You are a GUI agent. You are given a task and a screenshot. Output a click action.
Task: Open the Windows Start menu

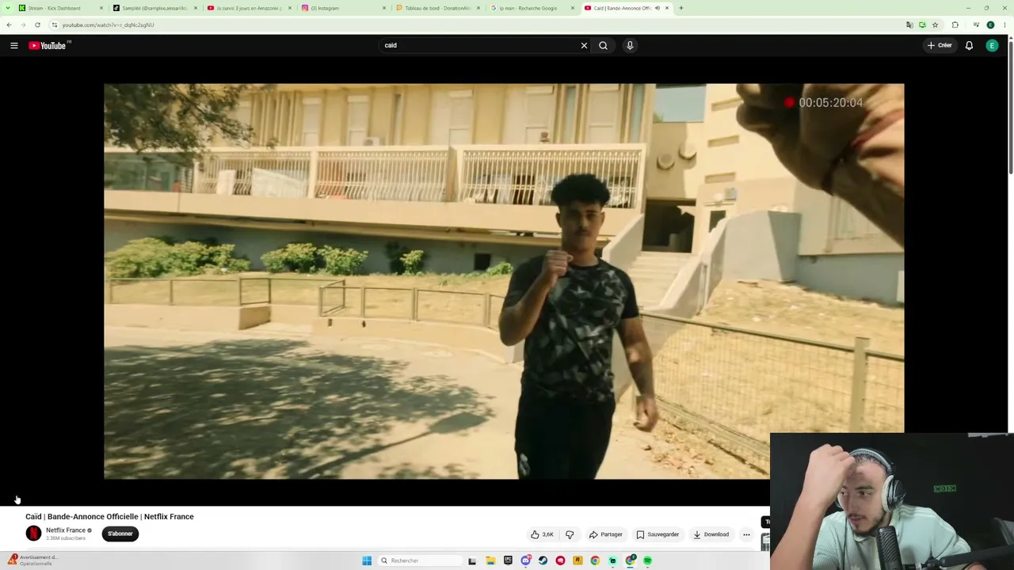click(x=367, y=560)
